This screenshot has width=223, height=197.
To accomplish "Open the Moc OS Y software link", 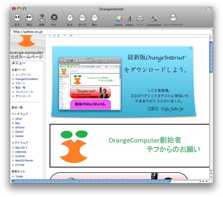I will (21, 148).
